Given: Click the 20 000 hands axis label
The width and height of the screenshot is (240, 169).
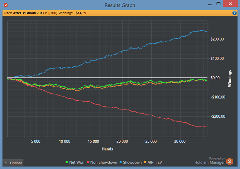Looking at the screenshot, I should click(122, 141).
